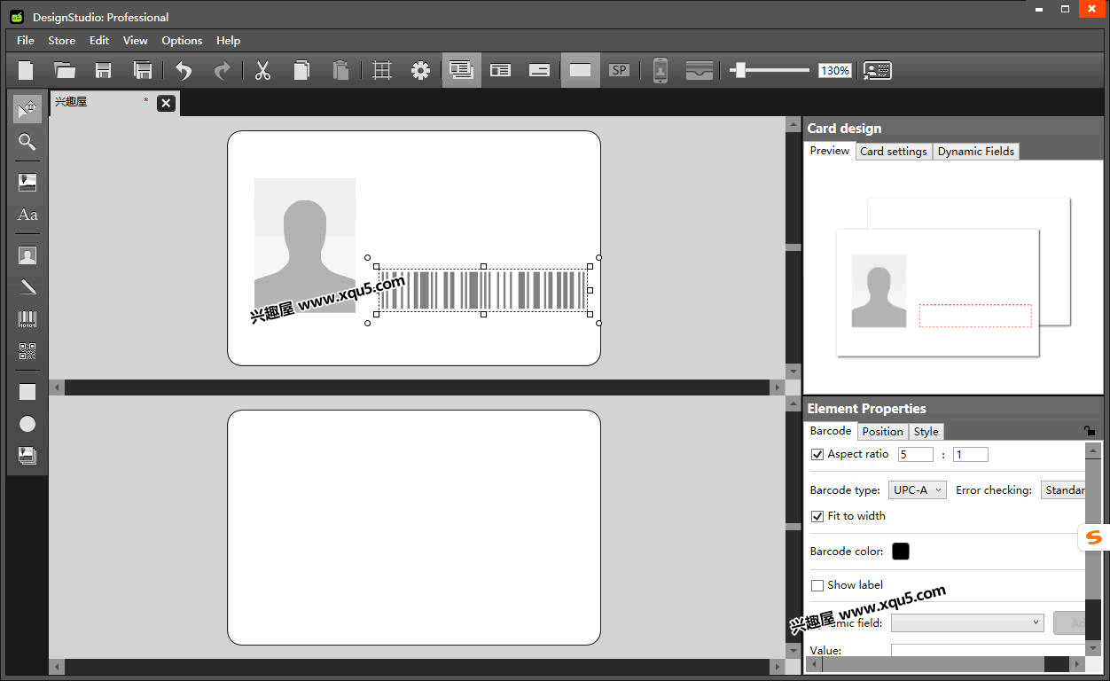Toggle the Aspect ratio checkbox

point(817,454)
